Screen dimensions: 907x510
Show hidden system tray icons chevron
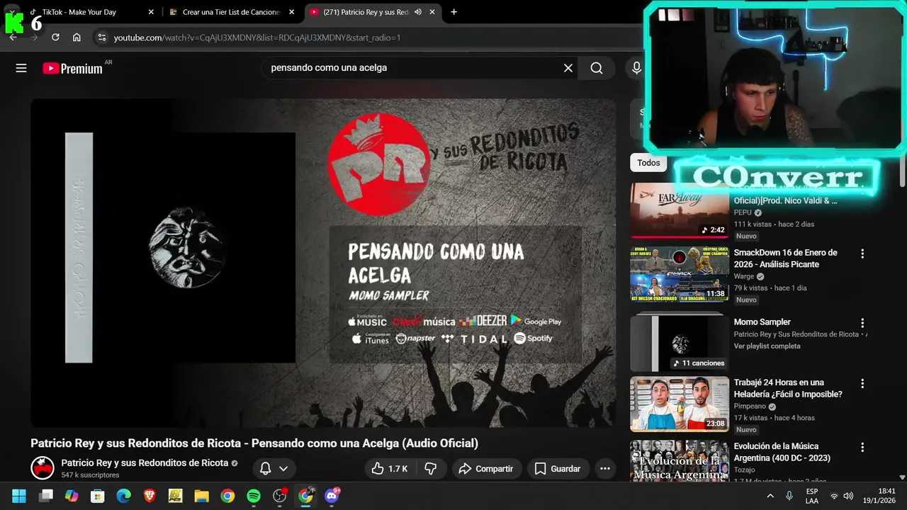point(770,496)
